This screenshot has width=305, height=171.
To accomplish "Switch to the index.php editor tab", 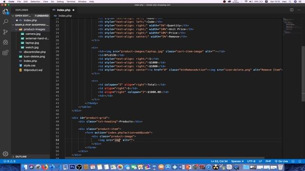I will 63,10.
